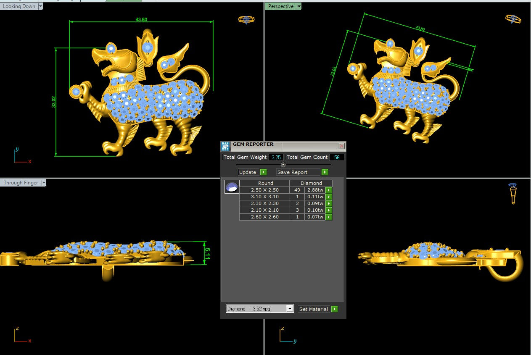Click the Total Gem Weight label
The image size is (531, 355).
tap(245, 157)
